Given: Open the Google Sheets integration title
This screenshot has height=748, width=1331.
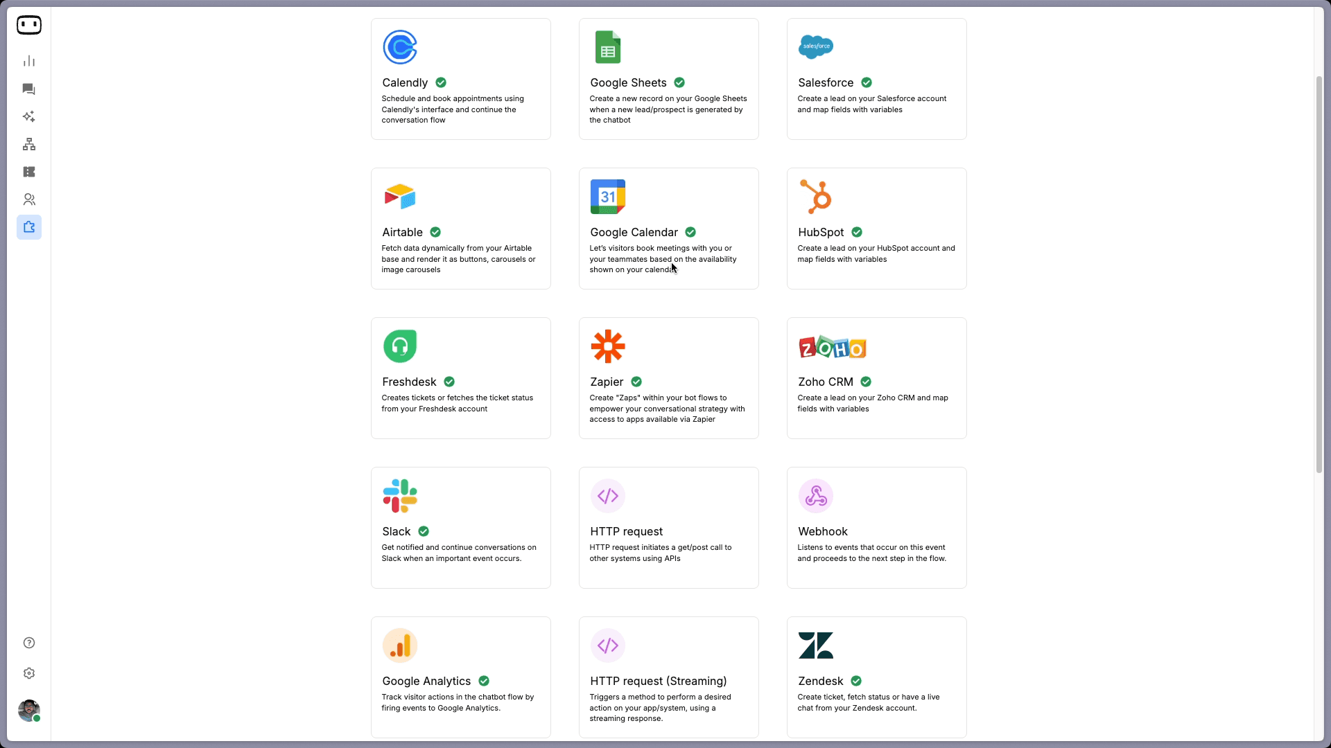Looking at the screenshot, I should pyautogui.click(x=628, y=82).
